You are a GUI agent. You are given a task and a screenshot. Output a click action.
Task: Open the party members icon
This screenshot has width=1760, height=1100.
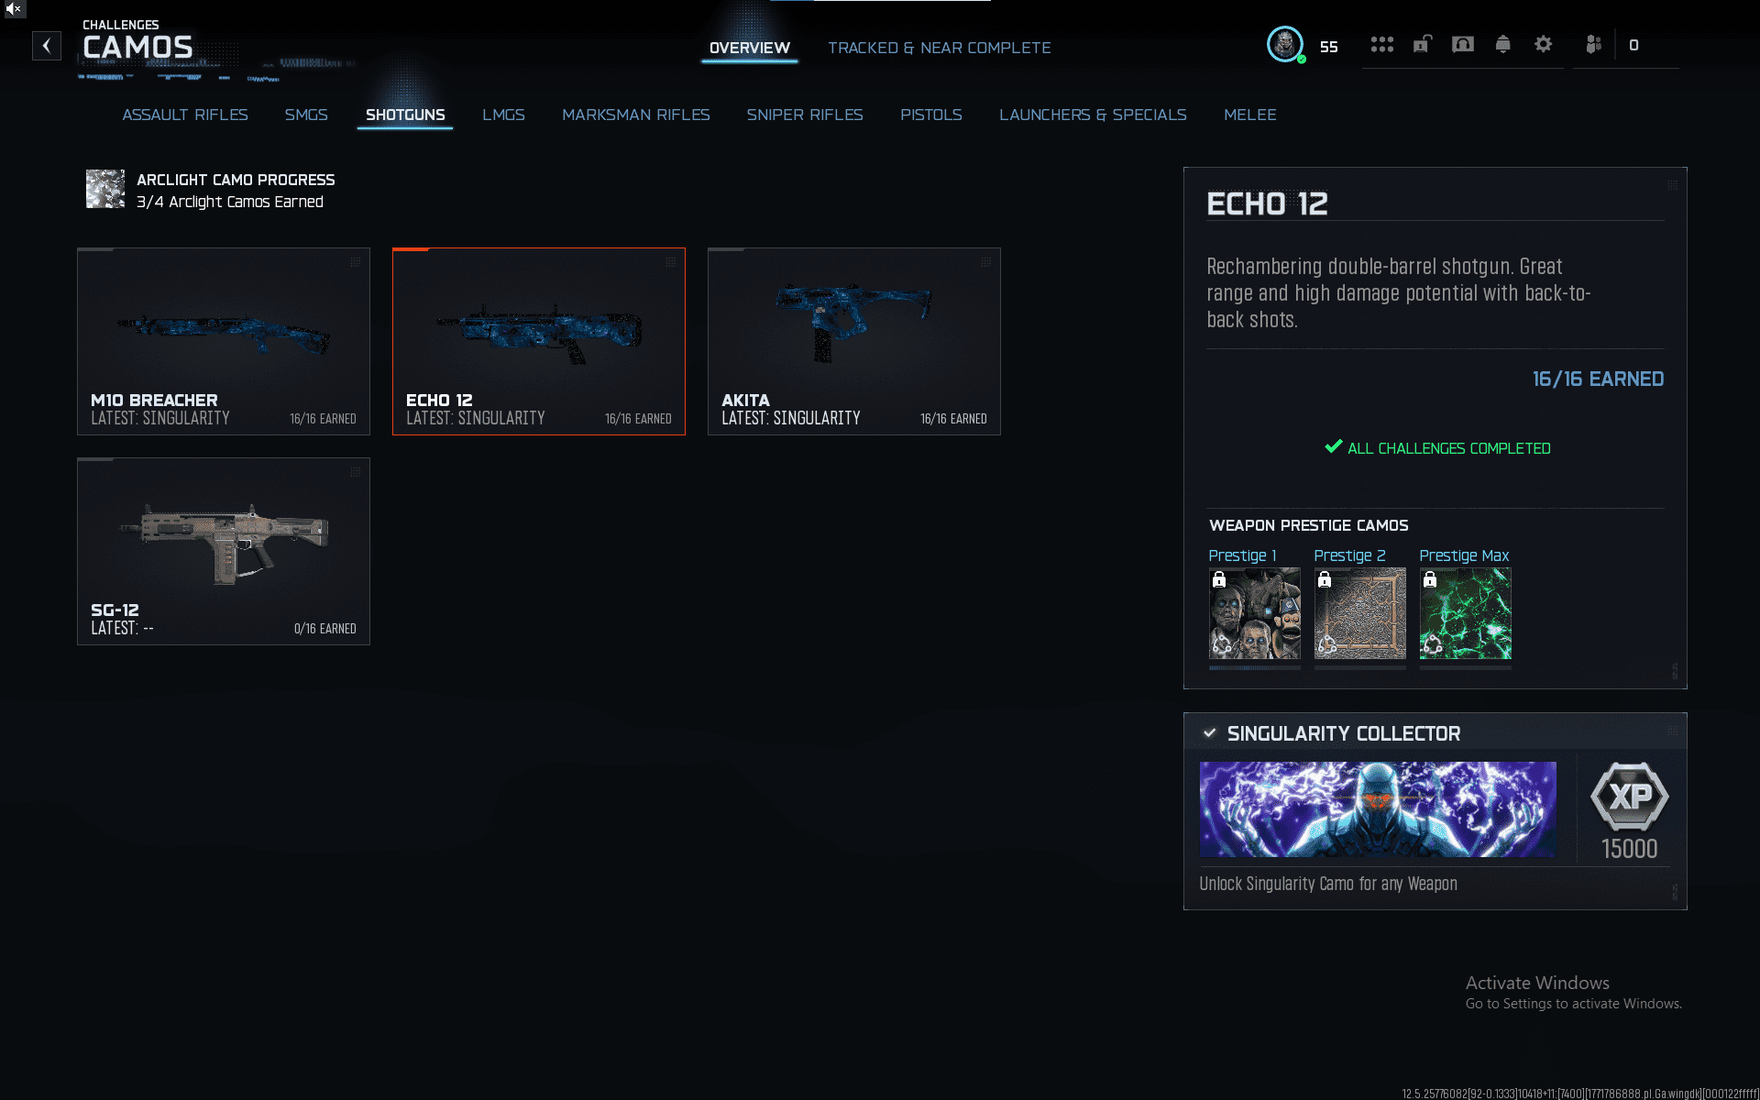[1593, 45]
